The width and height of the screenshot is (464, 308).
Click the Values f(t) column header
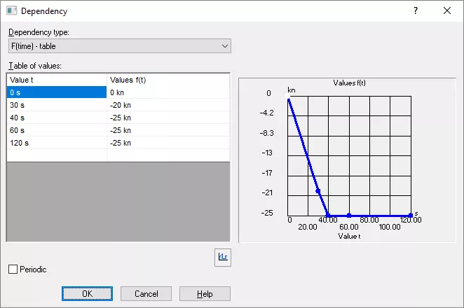pyautogui.click(x=168, y=80)
